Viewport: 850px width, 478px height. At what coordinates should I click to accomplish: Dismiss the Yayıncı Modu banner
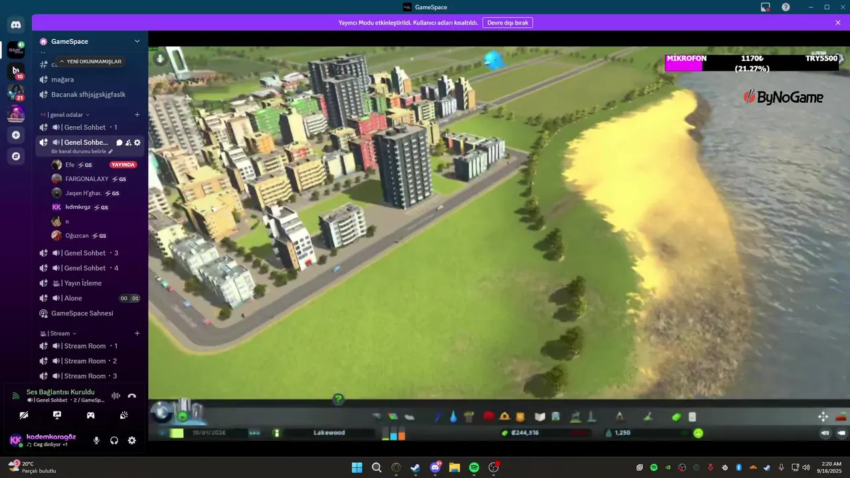838,23
